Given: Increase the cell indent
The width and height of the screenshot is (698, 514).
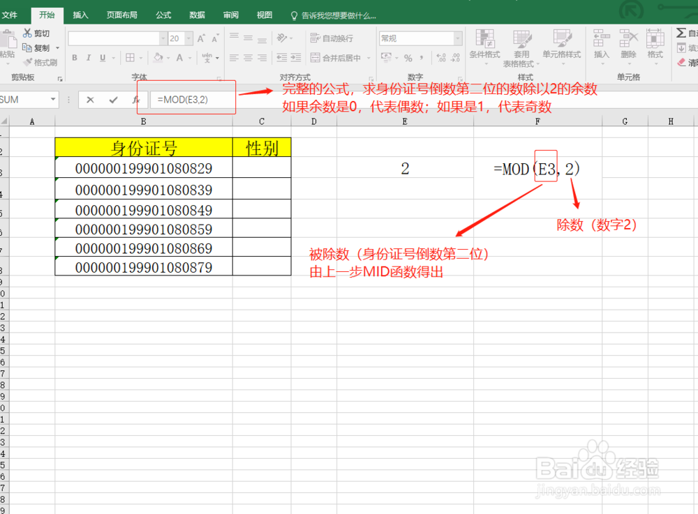Looking at the screenshot, I should click(296, 58).
